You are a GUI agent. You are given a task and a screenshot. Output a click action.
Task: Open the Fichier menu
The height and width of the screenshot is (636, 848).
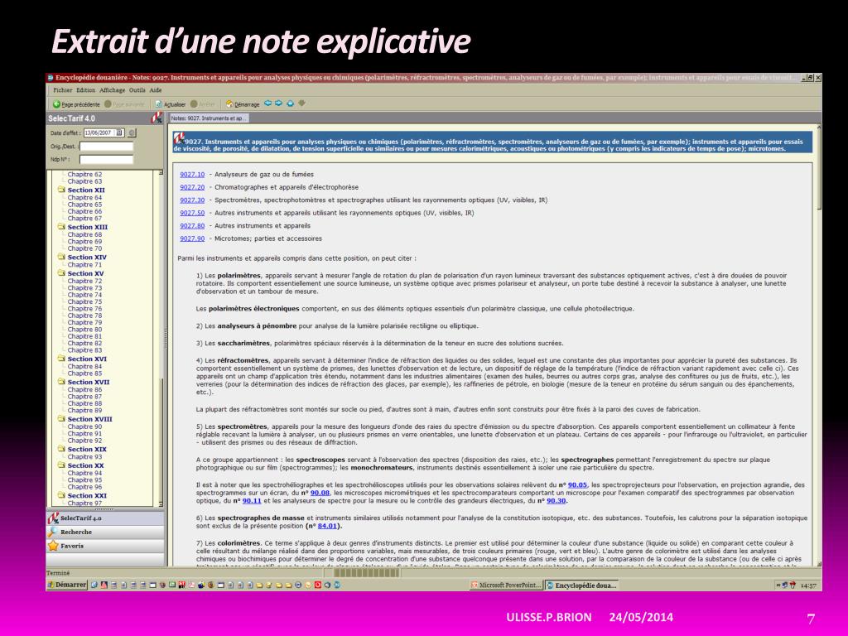point(63,90)
